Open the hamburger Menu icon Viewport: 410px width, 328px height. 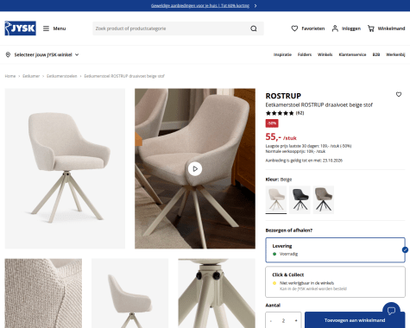46,28
